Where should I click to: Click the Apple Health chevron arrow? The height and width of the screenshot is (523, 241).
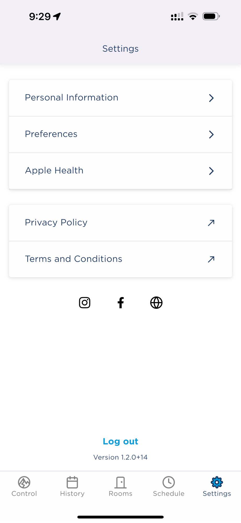coord(211,171)
